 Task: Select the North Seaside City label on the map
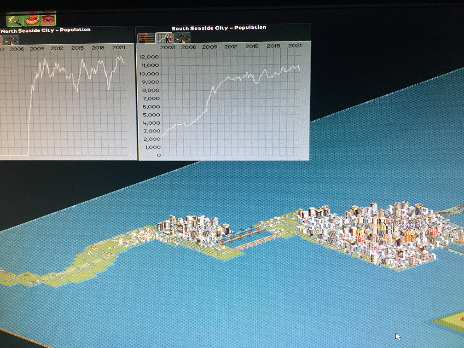click(404, 225)
